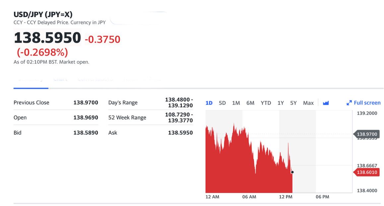Click the USD/JPY (JPY=X) heading

tap(43, 14)
